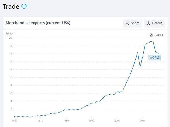
Task: Open the Share button
Action: click(133, 23)
